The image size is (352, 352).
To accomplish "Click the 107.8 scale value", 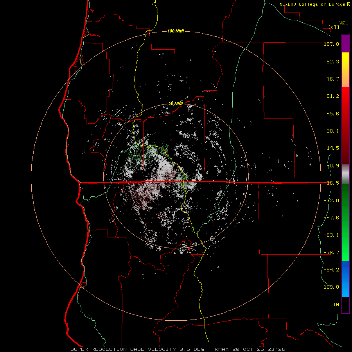I will (x=331, y=44).
